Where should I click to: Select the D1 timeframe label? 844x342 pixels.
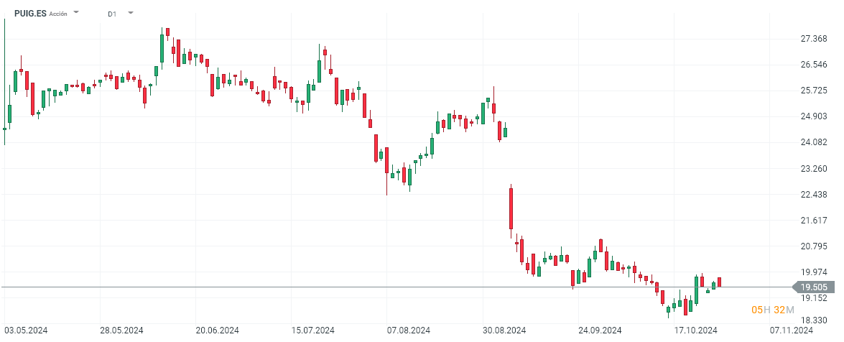click(113, 14)
